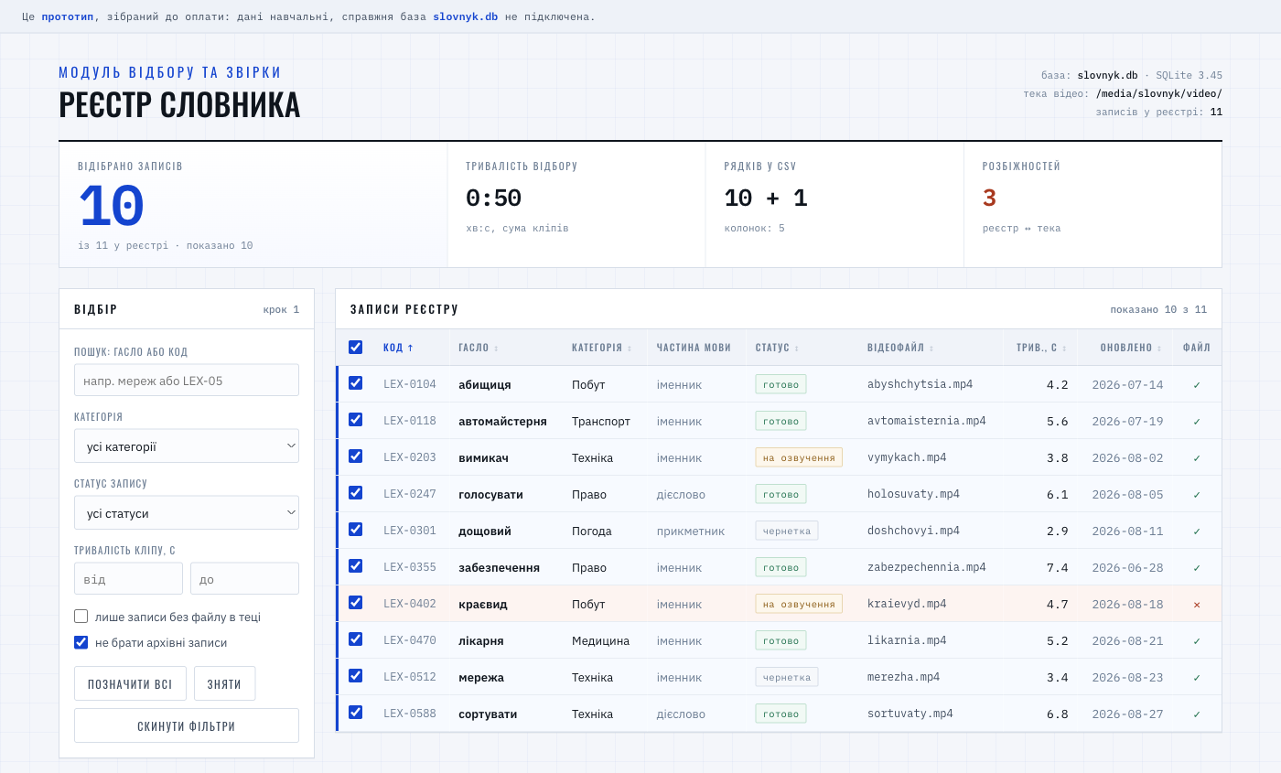This screenshot has width=1281, height=773.
Task: Sort table by ВІДЕОФАЙЛ column
Action: (x=900, y=348)
